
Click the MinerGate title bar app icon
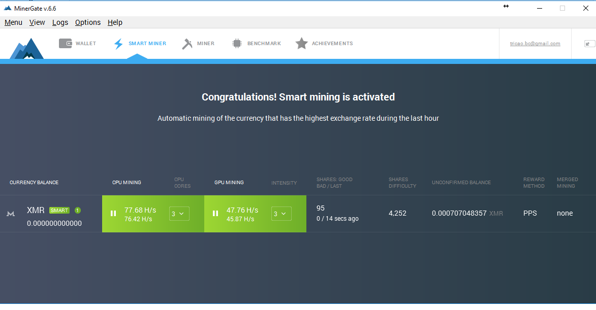(8, 8)
